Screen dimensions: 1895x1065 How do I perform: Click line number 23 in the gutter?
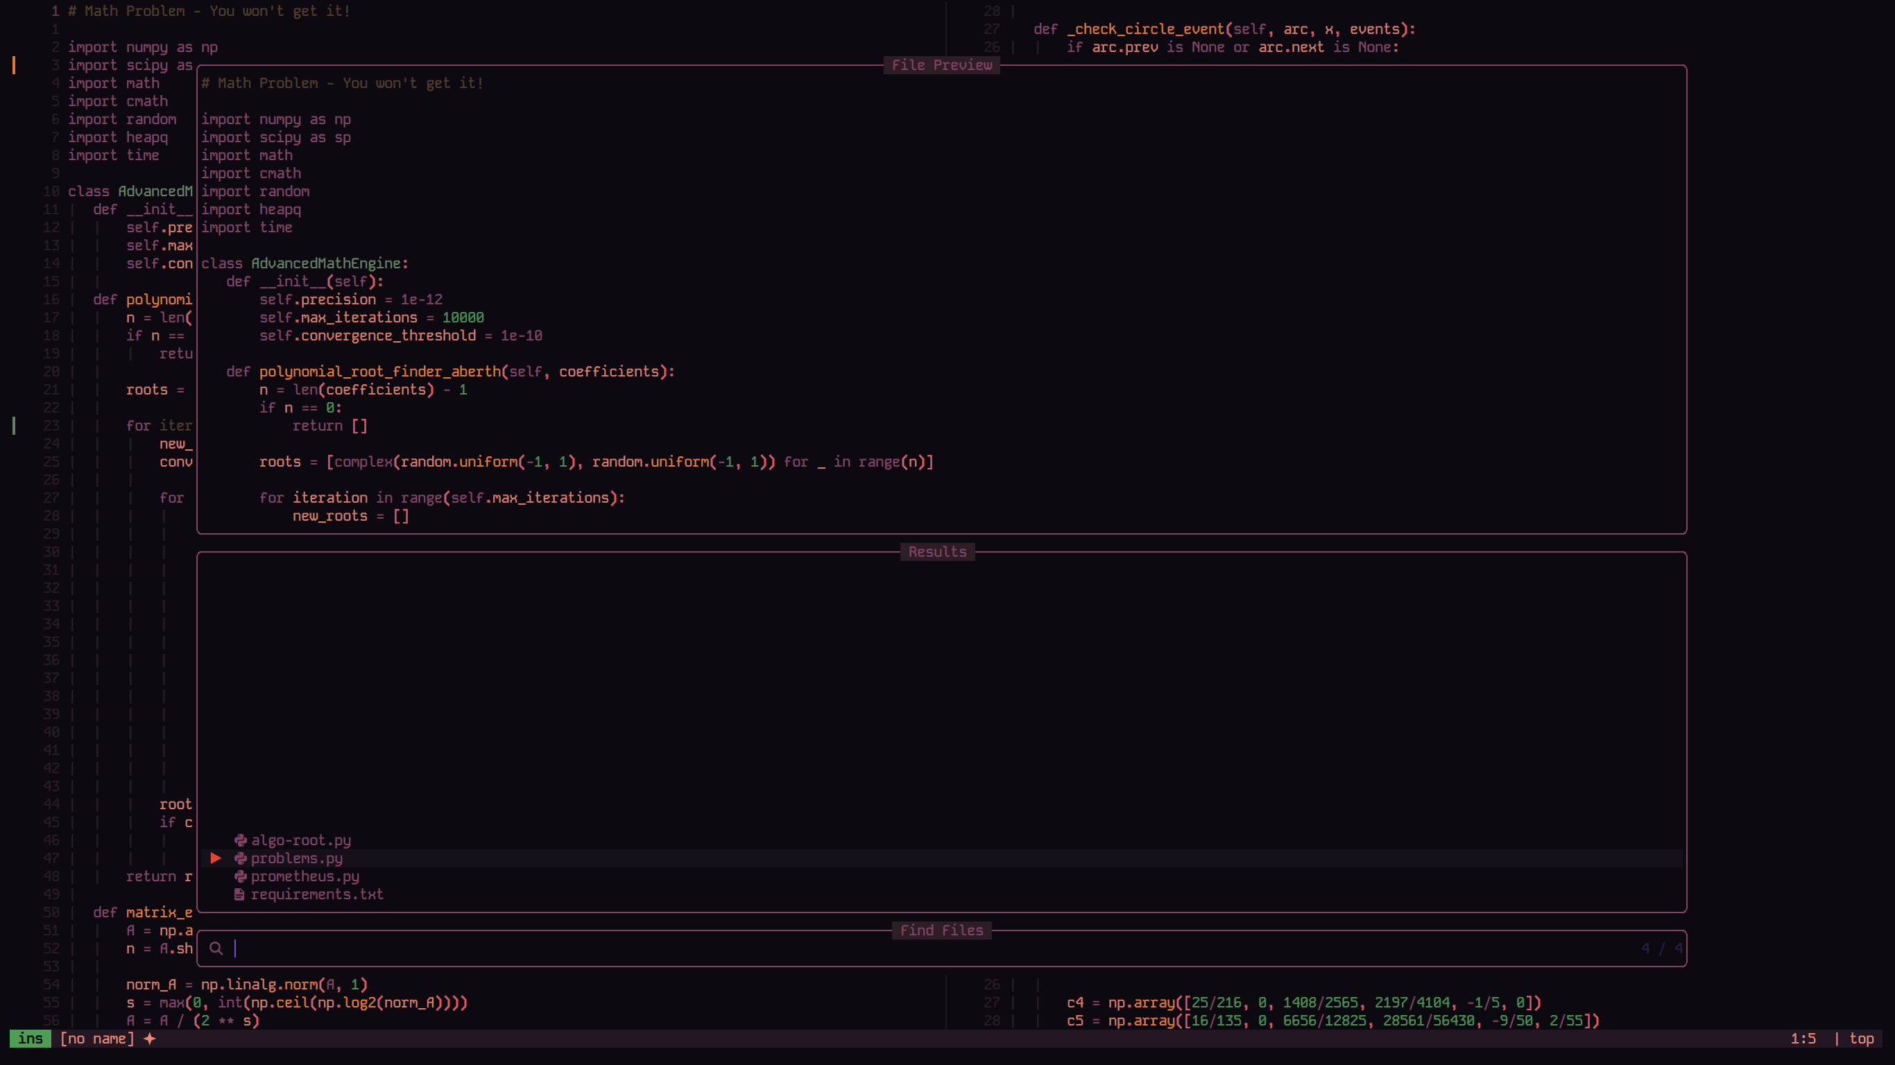tap(51, 426)
